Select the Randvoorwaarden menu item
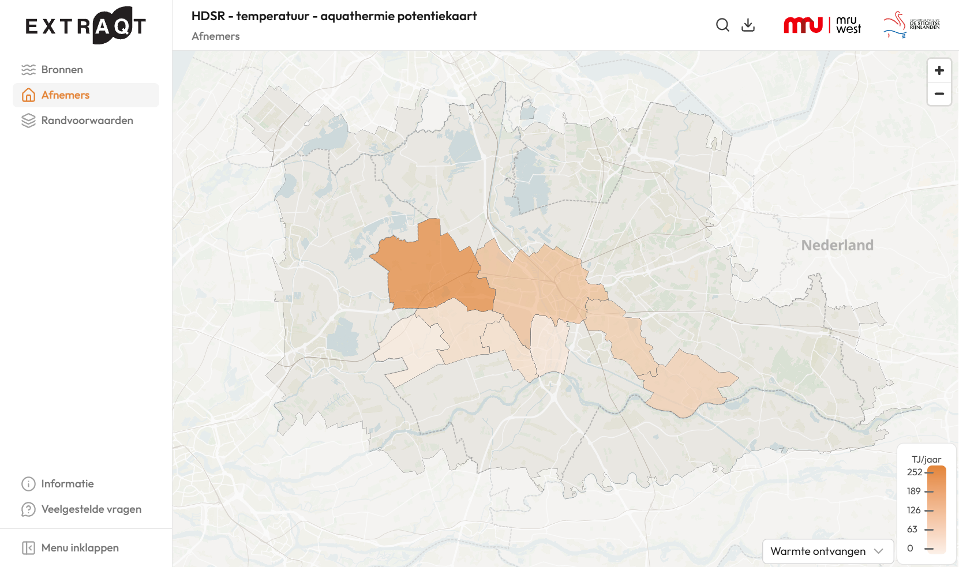The height and width of the screenshot is (567, 959). pos(86,121)
